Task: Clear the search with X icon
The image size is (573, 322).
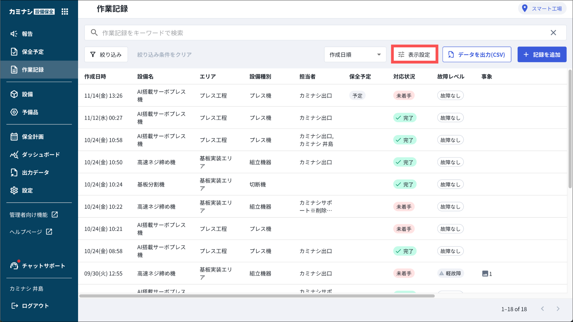Action: [x=553, y=33]
